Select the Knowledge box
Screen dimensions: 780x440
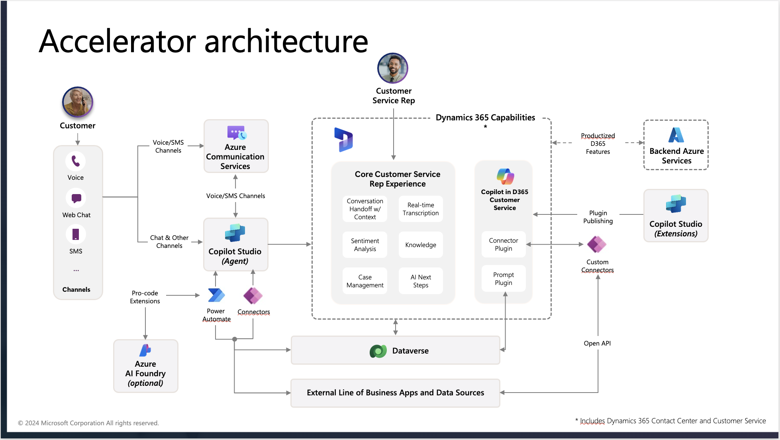(x=421, y=245)
